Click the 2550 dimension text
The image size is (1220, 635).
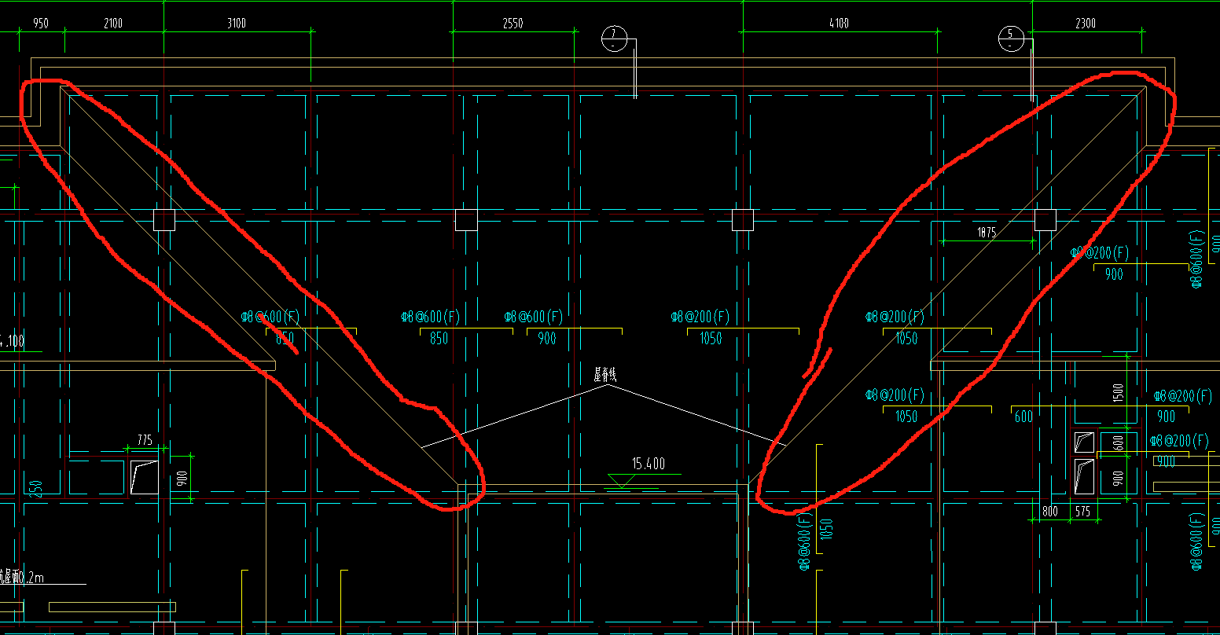coord(513,23)
